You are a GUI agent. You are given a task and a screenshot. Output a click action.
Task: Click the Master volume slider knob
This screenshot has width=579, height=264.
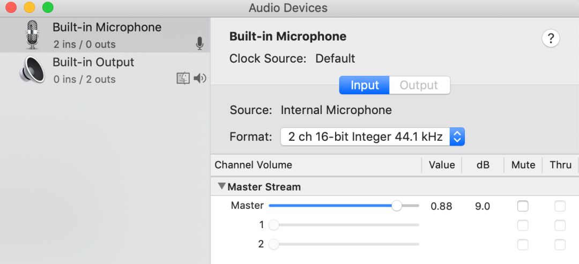tap(396, 206)
